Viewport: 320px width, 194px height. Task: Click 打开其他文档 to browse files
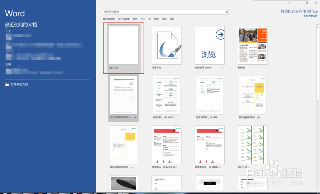pyautogui.click(x=19, y=84)
